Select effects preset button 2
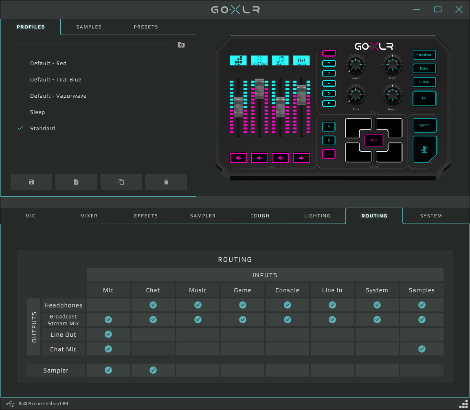The width and height of the screenshot is (470, 410). click(x=329, y=63)
